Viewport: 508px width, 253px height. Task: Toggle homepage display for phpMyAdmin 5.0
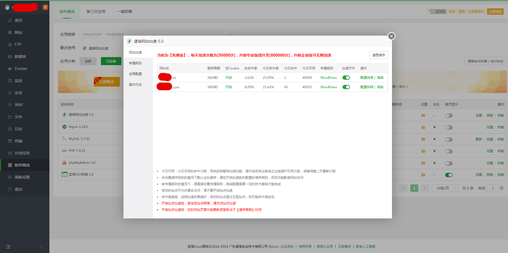pos(449,163)
